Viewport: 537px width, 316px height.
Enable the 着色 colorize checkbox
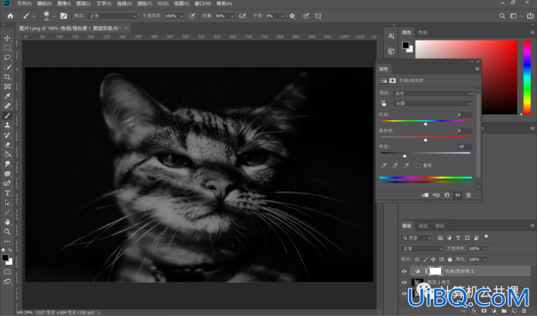coord(418,165)
